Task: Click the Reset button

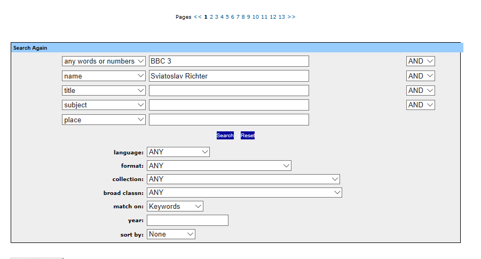Action: (x=248, y=135)
